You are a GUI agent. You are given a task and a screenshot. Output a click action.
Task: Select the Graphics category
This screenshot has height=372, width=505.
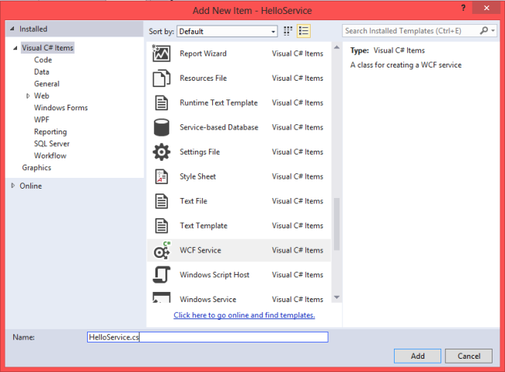pyautogui.click(x=37, y=168)
